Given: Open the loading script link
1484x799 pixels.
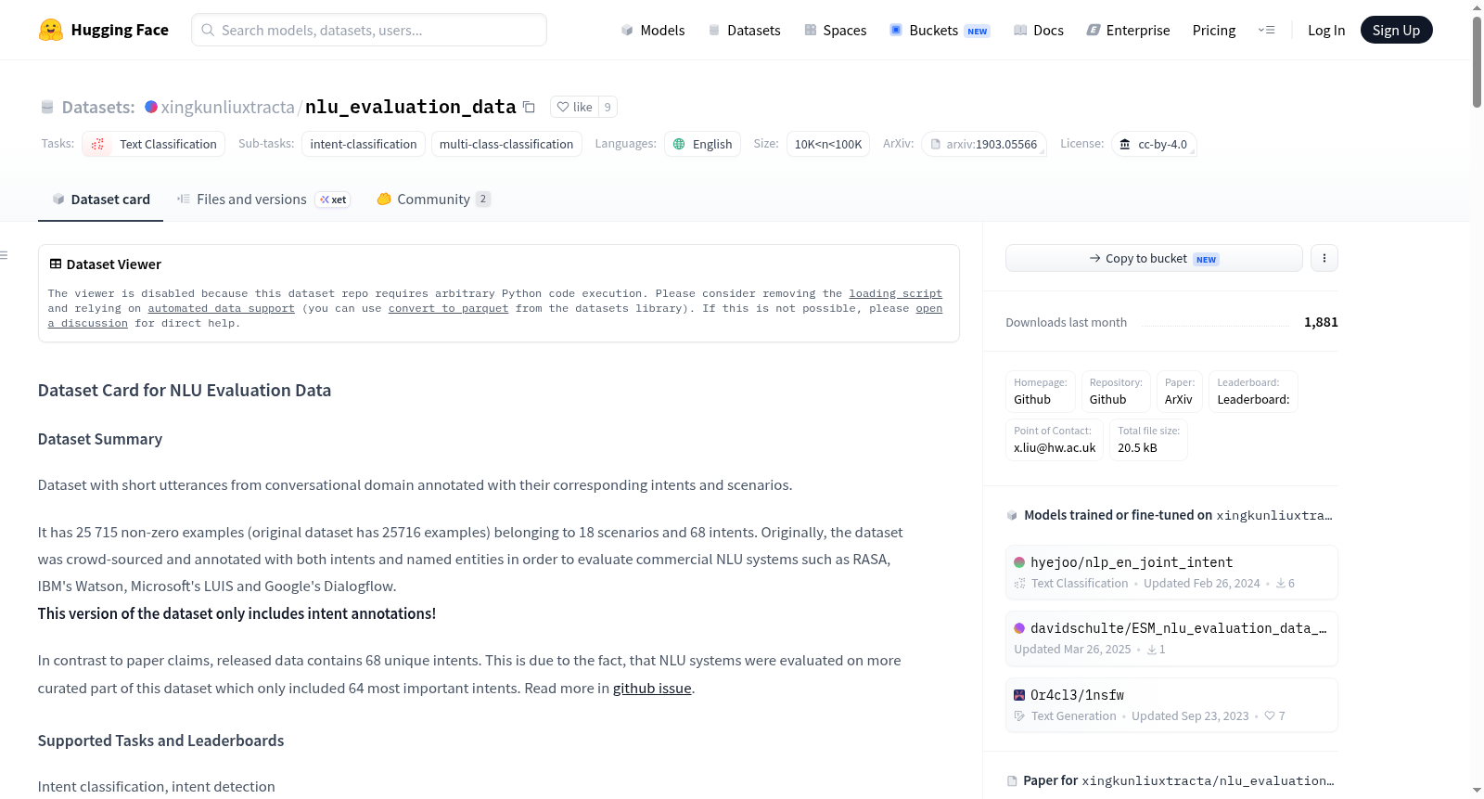Looking at the screenshot, I should pyautogui.click(x=895, y=293).
